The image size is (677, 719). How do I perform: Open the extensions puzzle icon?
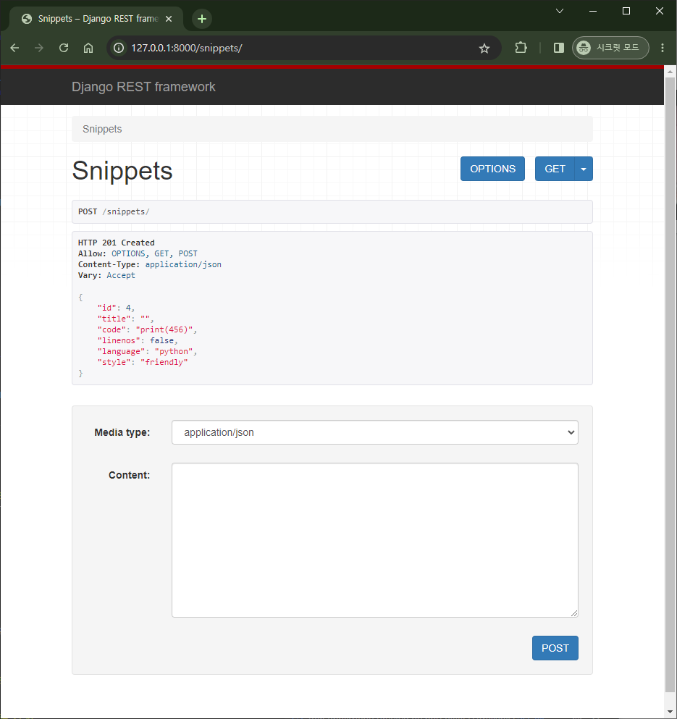tap(521, 48)
